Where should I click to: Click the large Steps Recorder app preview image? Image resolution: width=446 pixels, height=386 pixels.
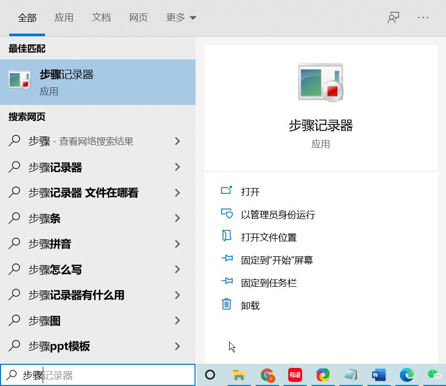[320, 83]
